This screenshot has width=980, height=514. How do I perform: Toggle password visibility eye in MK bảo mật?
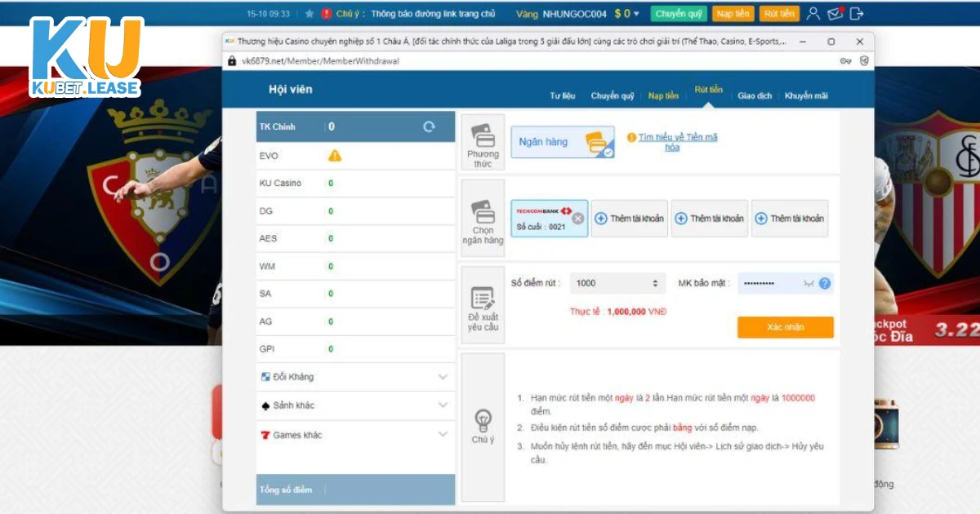click(x=808, y=283)
